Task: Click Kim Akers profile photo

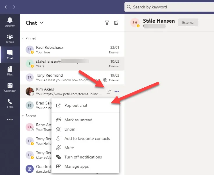Action: (30, 91)
